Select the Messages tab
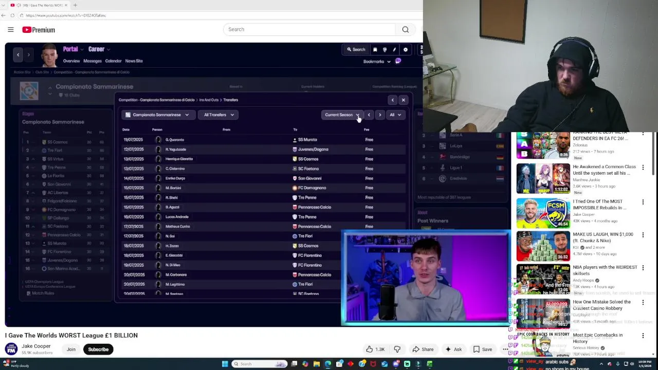 [93, 61]
